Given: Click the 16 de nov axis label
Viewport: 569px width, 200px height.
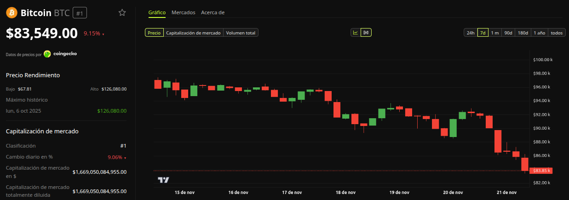Looking at the screenshot, I should click(238, 192).
